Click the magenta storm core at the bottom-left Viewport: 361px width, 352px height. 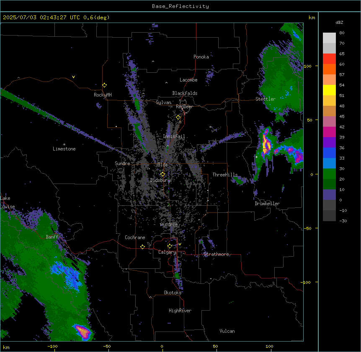pos(83,332)
